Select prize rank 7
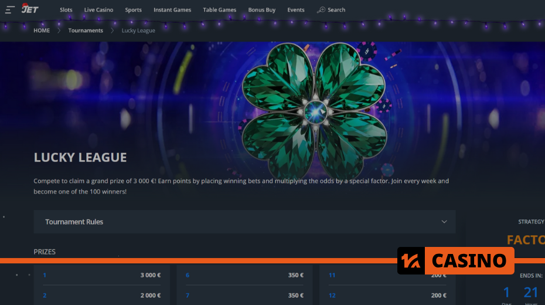This screenshot has height=305, width=545. (x=188, y=295)
